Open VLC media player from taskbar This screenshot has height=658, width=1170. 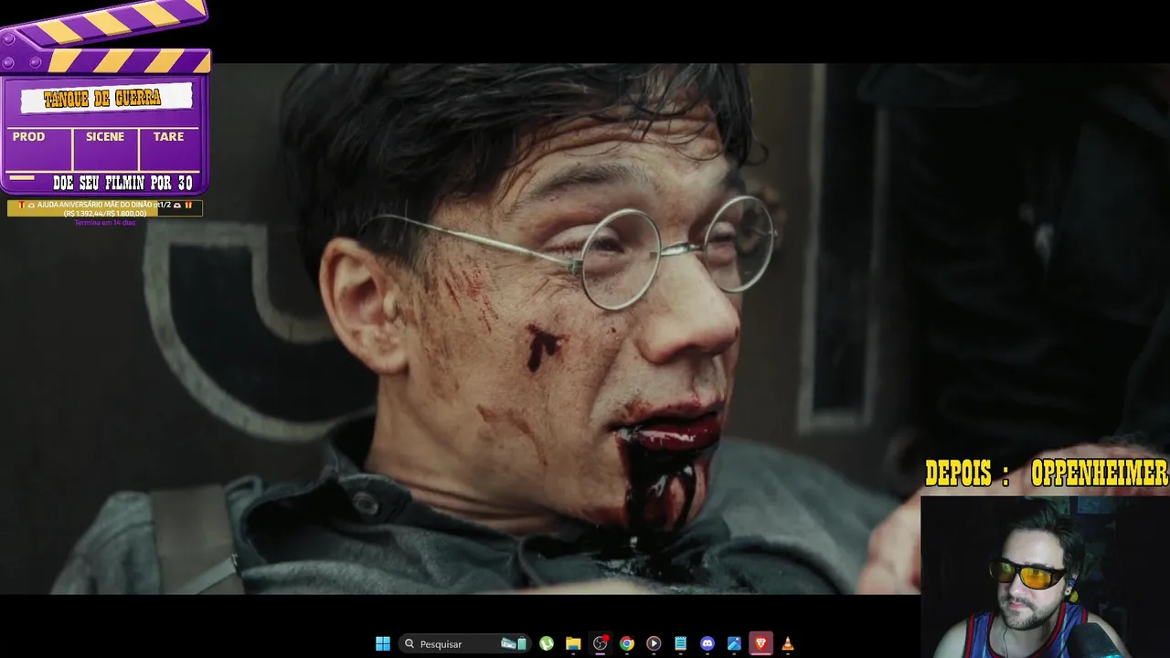click(788, 643)
